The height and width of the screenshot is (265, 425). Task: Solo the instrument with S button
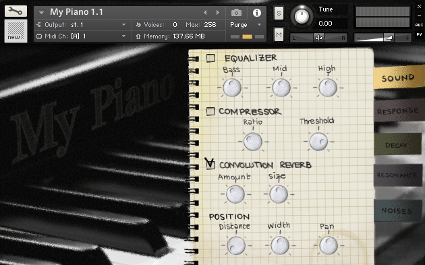tap(279, 13)
